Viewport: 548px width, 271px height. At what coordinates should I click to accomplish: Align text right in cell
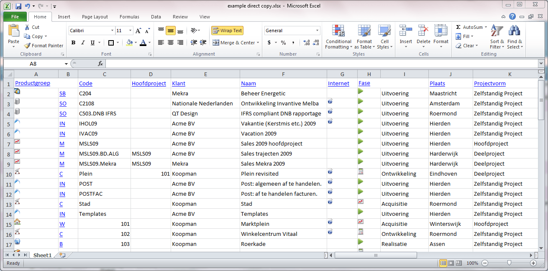tap(180, 43)
